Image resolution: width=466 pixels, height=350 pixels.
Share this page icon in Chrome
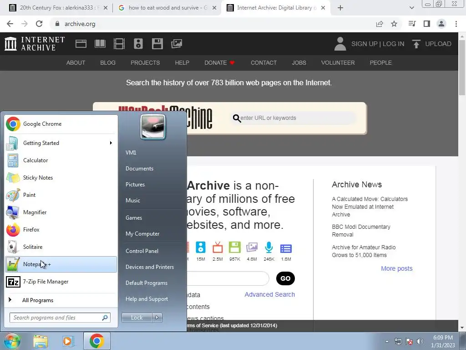tap(380, 24)
